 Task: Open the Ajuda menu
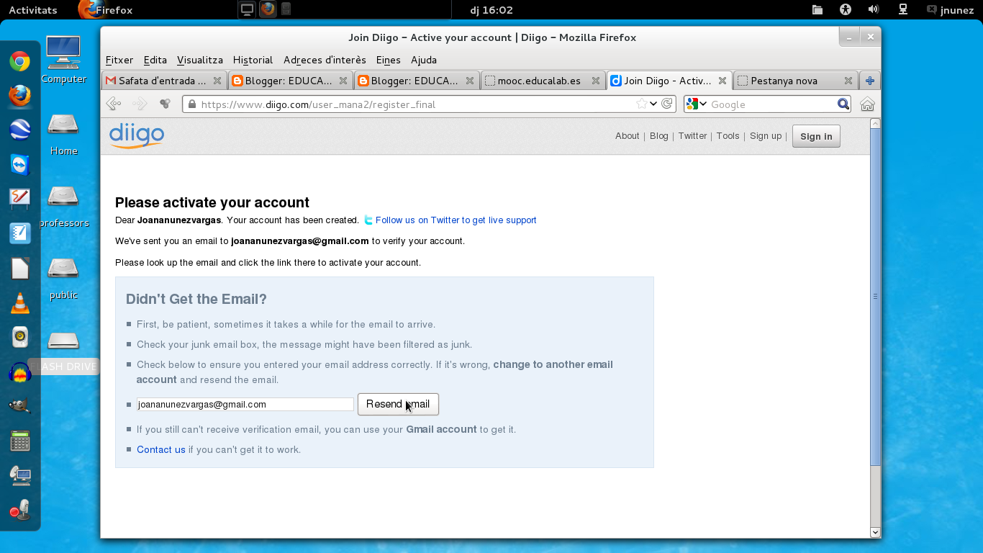pos(424,60)
